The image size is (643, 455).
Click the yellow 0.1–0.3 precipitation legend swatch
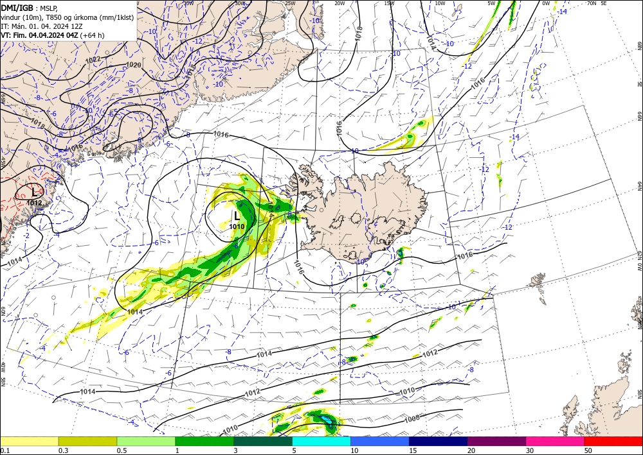(x=30, y=441)
